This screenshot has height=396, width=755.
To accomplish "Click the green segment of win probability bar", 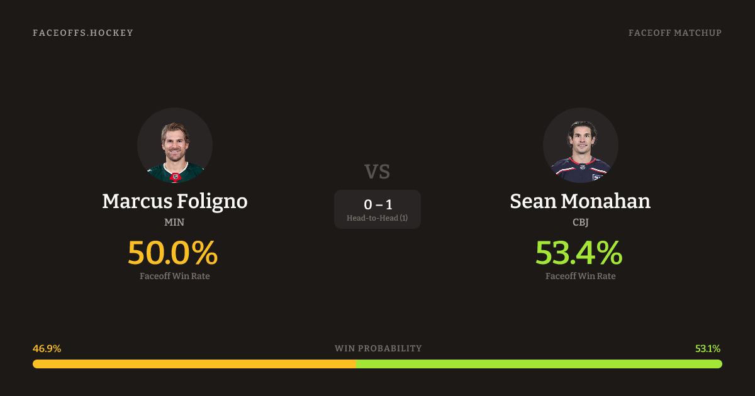I will (x=539, y=364).
